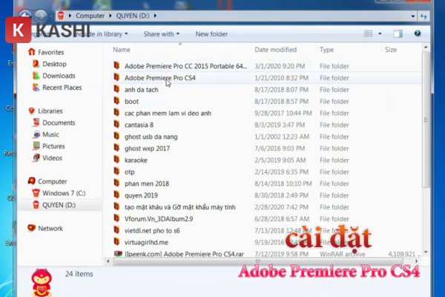
Task: Select 'Vforum.Vn_3DAlbum2.9' folder name
Action: 159,219
